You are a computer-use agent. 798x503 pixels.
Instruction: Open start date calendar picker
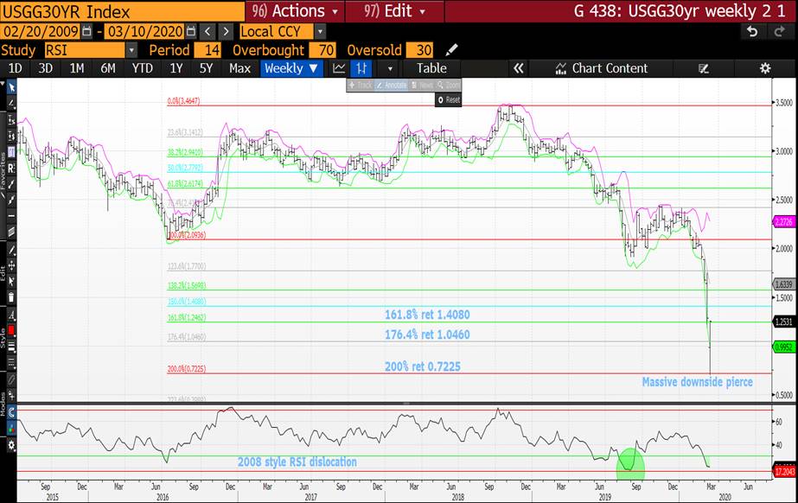click(86, 31)
